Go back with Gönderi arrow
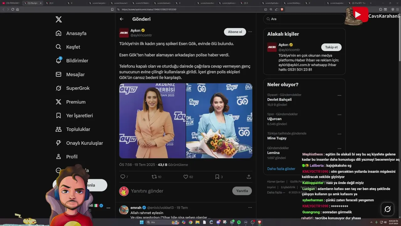Viewport: 401px width, 226px height. coord(122,19)
